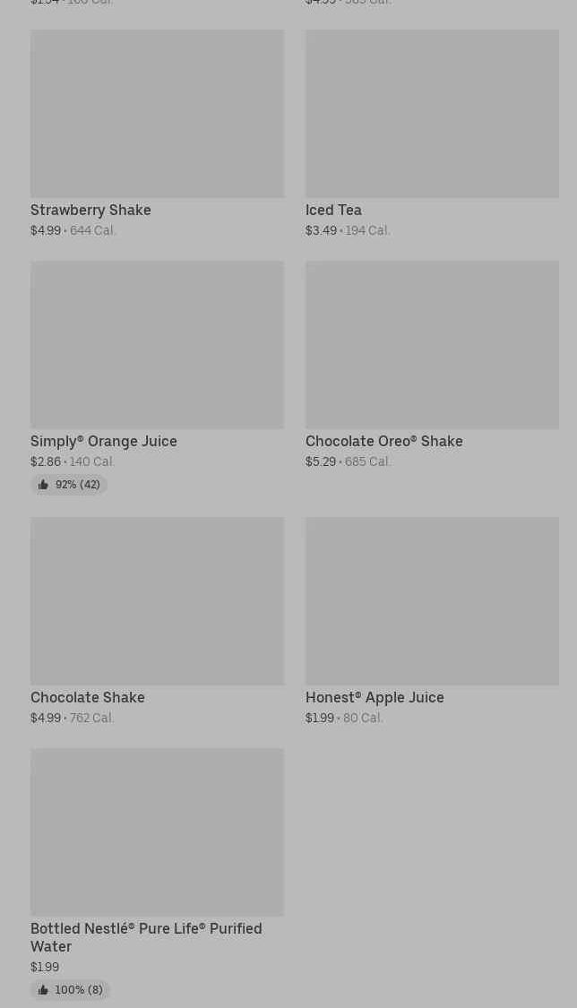The width and height of the screenshot is (577, 1008).
Task: Tap the Honest Apple Juice image placeholder
Action: (x=432, y=601)
